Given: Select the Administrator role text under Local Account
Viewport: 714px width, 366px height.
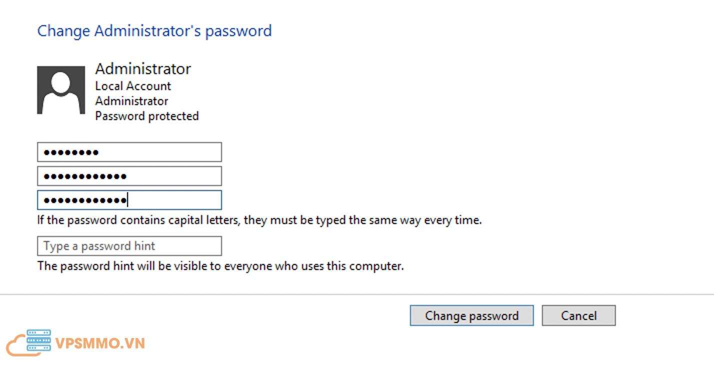Looking at the screenshot, I should tap(132, 100).
